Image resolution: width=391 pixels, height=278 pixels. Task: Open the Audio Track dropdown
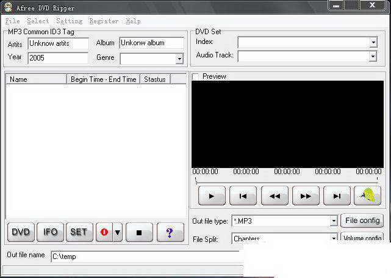pyautogui.click(x=373, y=56)
